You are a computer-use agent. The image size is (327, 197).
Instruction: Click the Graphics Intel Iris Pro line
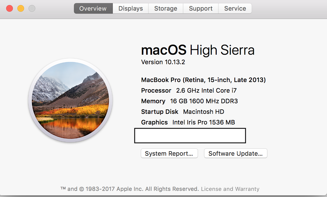(x=188, y=122)
